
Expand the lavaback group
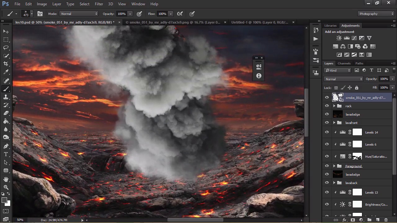coord(334,183)
